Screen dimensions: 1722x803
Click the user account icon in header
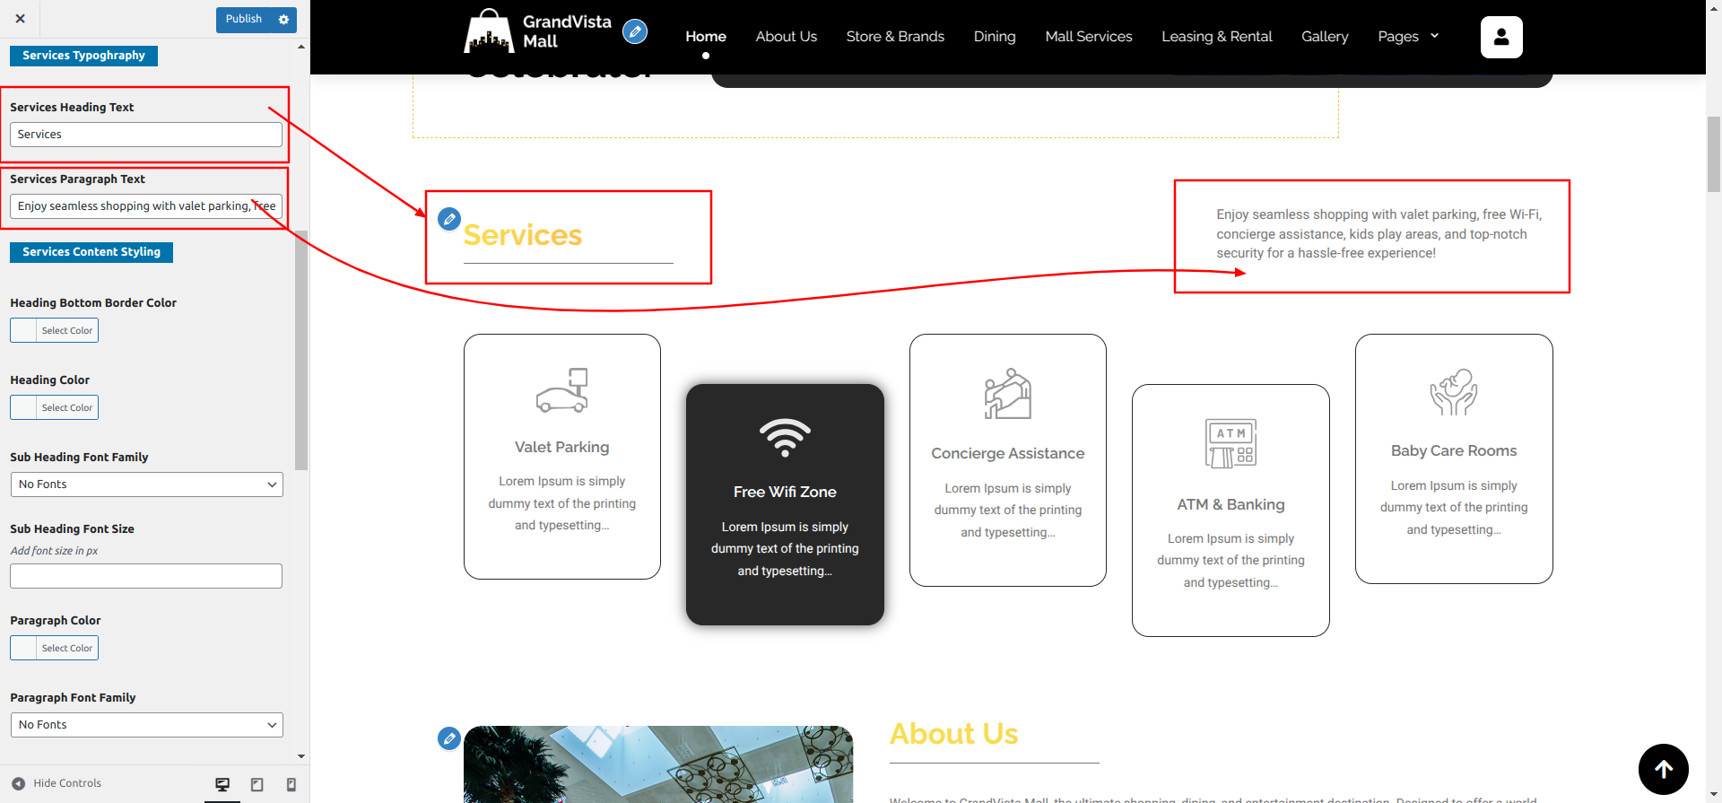pos(1500,37)
